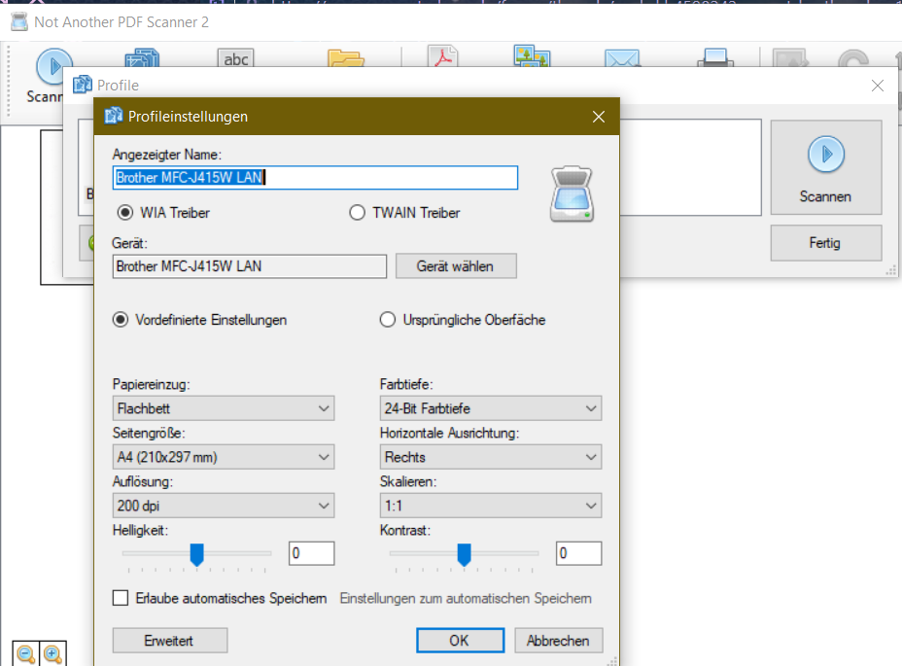This screenshot has height=666, width=902.
Task: Click the Print toolbar icon
Action: point(715,57)
